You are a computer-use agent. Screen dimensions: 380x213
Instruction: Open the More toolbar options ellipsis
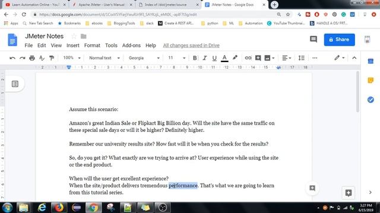pos(315,58)
